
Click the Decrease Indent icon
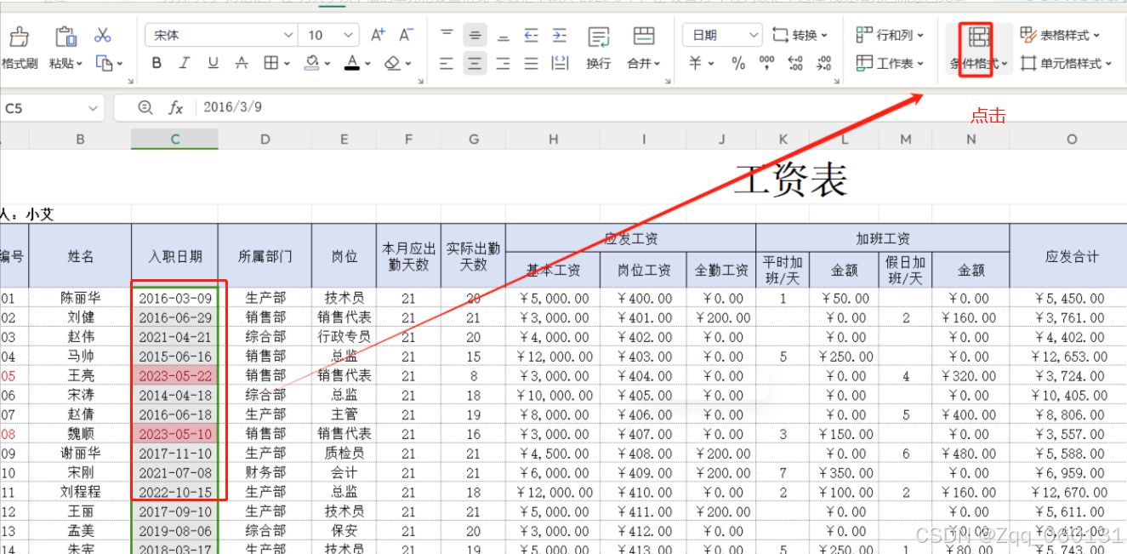(531, 35)
